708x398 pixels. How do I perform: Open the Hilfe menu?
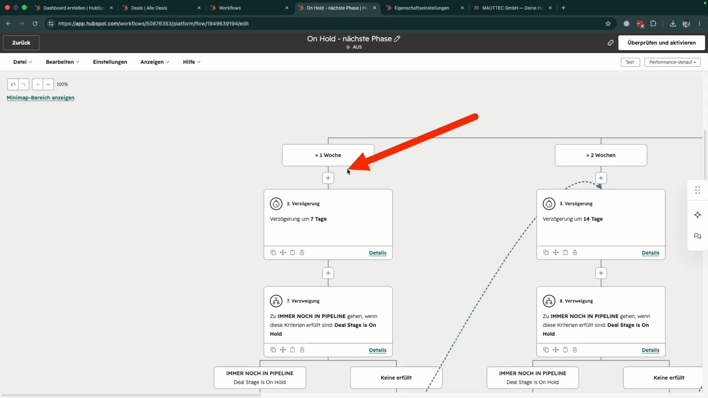tap(192, 62)
